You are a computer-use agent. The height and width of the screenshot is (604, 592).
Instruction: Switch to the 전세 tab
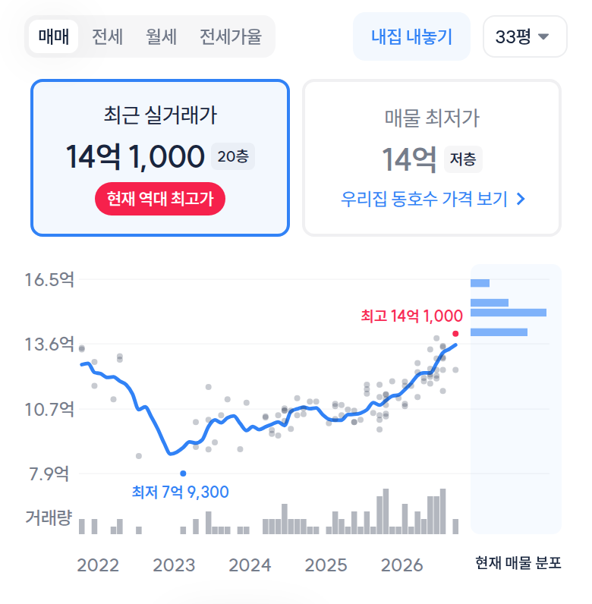[107, 36]
